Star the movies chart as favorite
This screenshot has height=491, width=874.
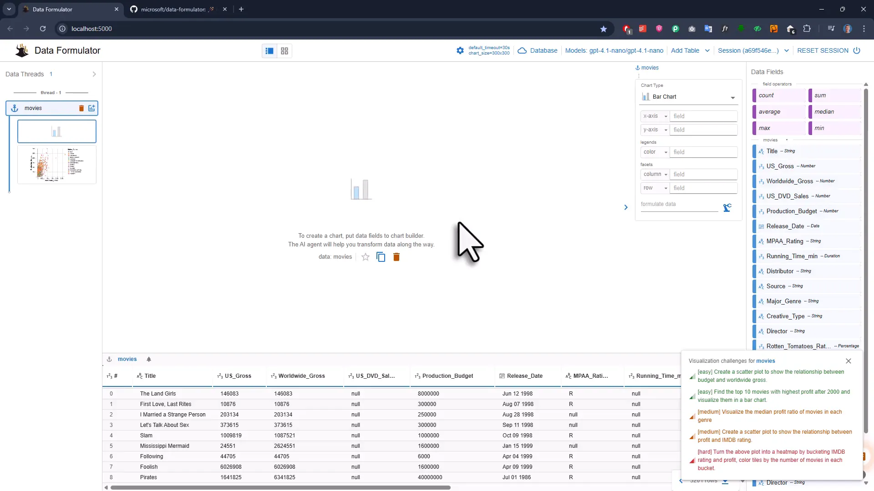(365, 257)
